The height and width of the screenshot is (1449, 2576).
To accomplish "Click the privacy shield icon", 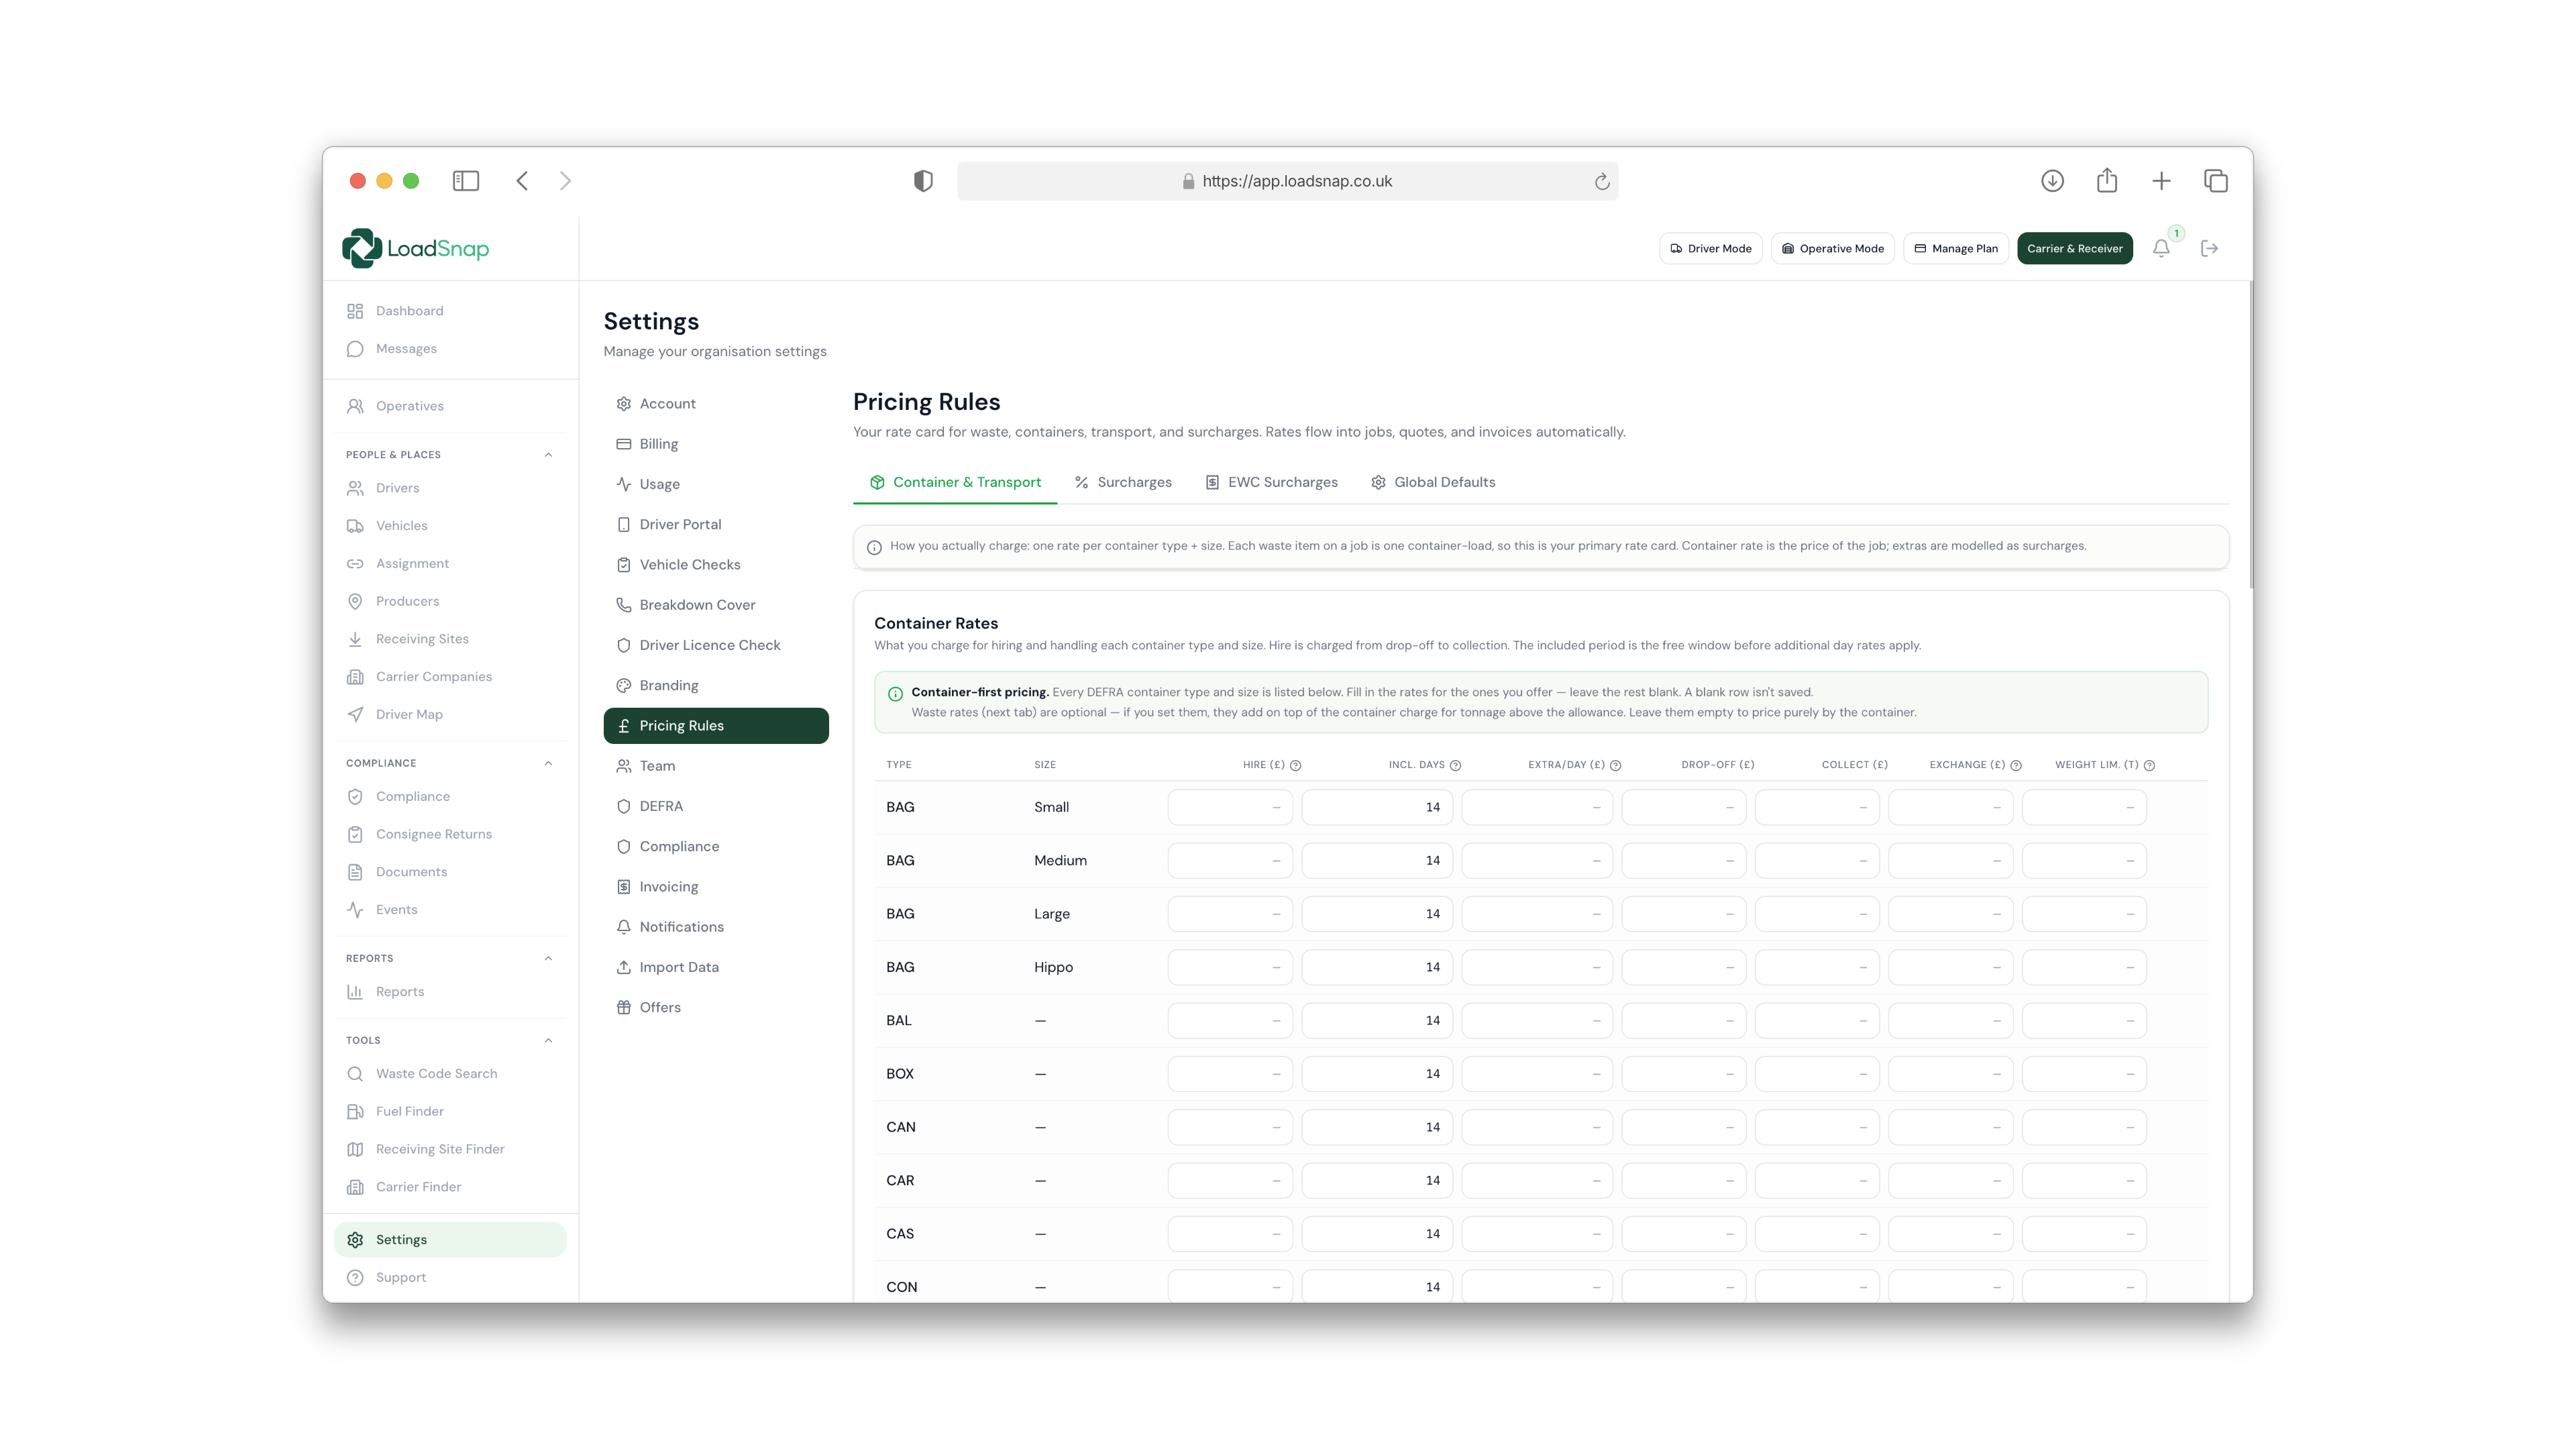I will (x=923, y=181).
